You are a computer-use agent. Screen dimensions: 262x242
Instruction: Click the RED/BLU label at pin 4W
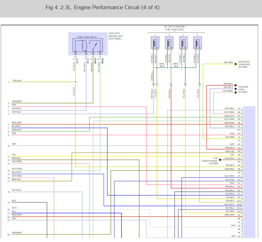click(x=230, y=186)
